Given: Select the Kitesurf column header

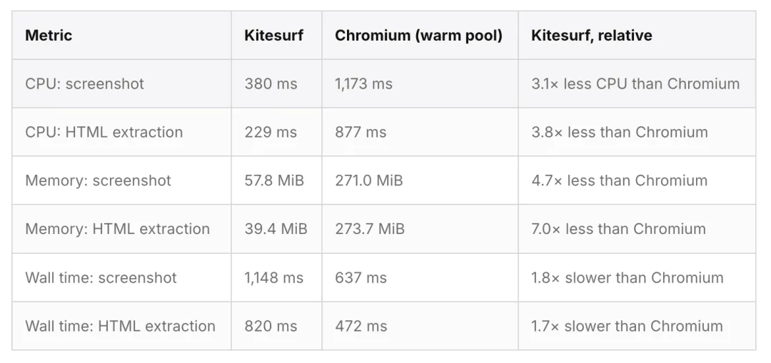Looking at the screenshot, I should pyautogui.click(x=274, y=36).
